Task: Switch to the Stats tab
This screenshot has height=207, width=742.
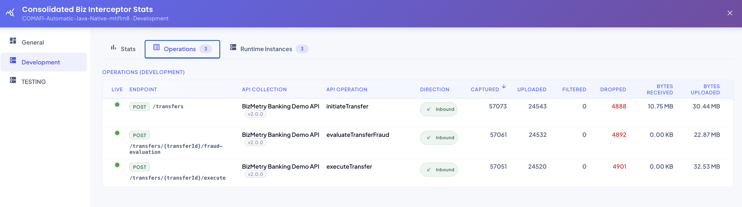Action: [123, 49]
